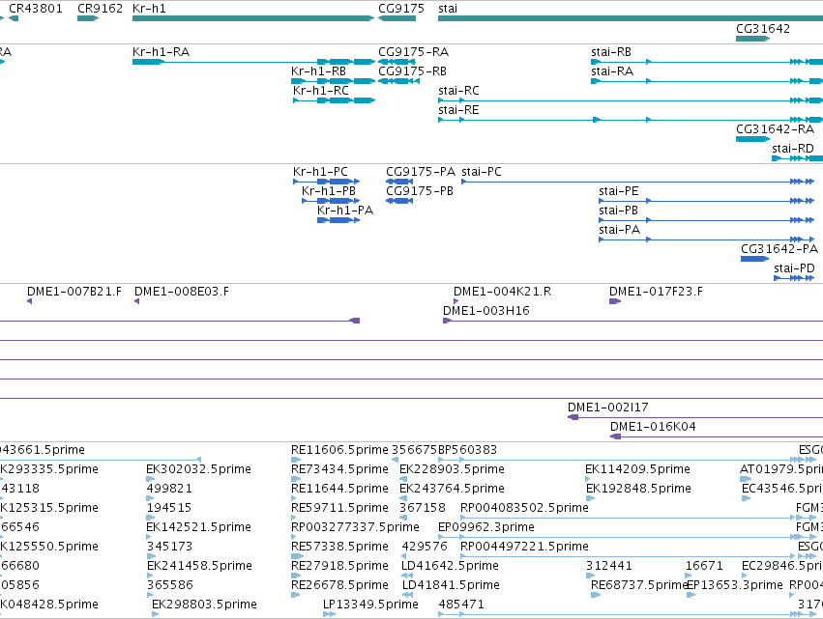Click the CG31642-PA protein feature
Image resolution: width=823 pixels, height=619 pixels.
pos(754,259)
